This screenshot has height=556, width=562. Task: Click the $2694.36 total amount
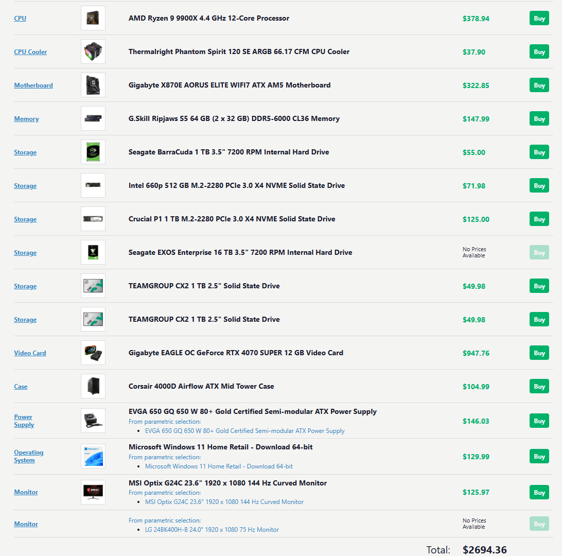click(485, 549)
